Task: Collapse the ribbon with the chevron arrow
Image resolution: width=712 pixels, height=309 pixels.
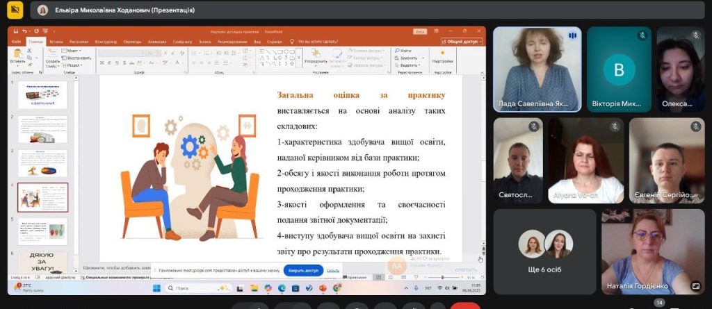Action: coord(481,72)
